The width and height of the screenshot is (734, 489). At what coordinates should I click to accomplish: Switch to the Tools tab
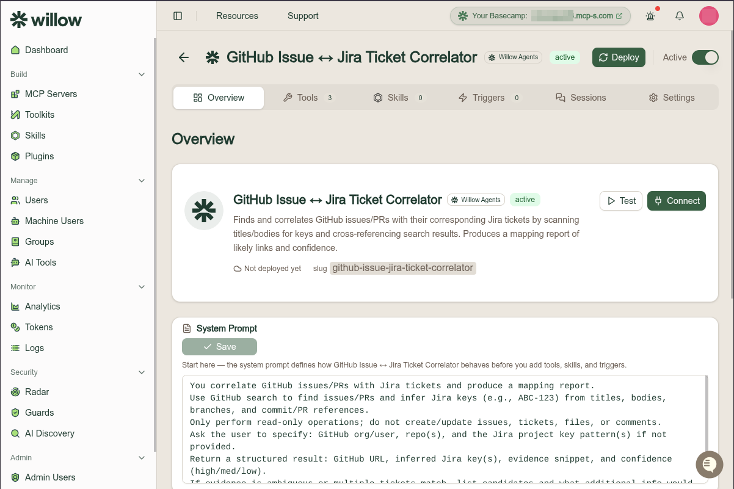308,98
